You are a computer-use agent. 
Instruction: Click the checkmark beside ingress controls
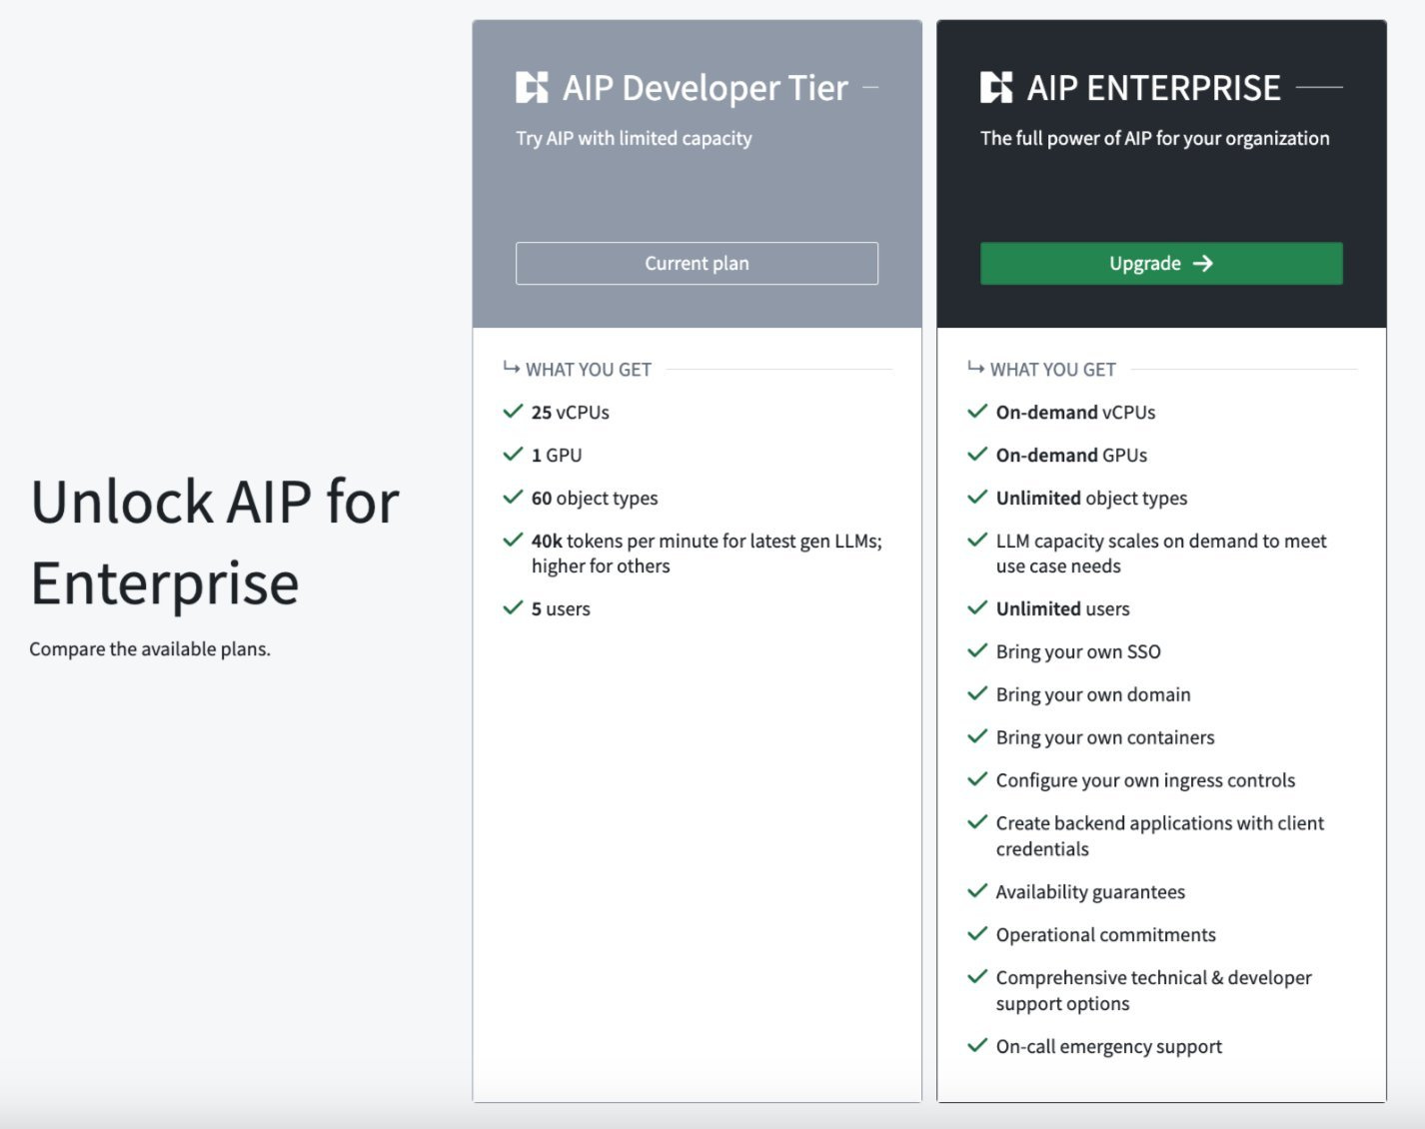coord(977,780)
